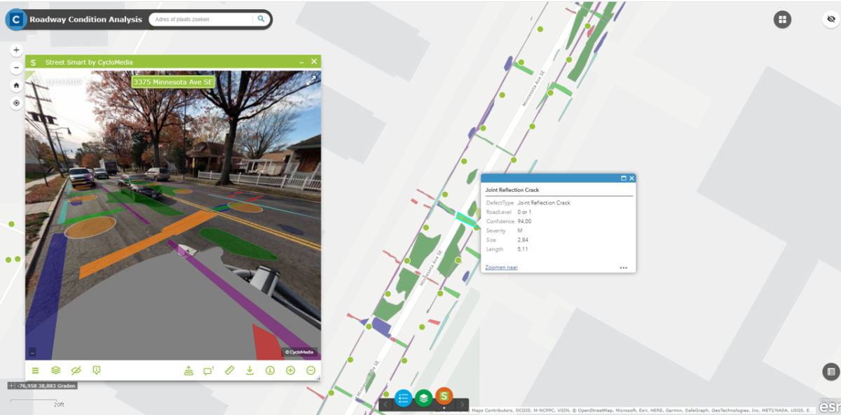This screenshot has width=841, height=415.
Task: Click the Home button on the map controls
Action: [x=15, y=85]
